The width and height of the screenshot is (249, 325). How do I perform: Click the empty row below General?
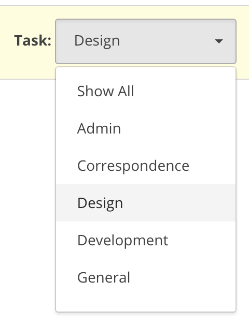[146, 303]
